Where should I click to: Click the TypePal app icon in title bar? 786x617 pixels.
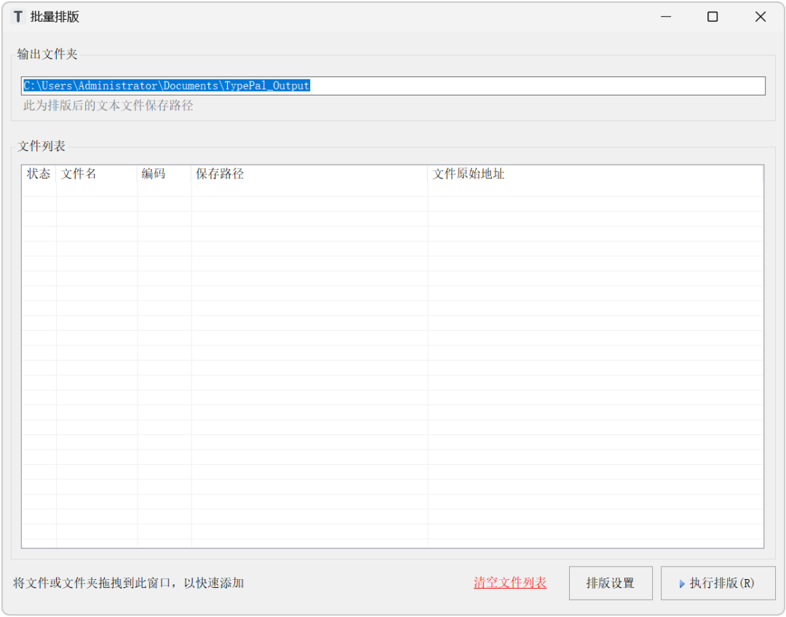pyautogui.click(x=18, y=17)
